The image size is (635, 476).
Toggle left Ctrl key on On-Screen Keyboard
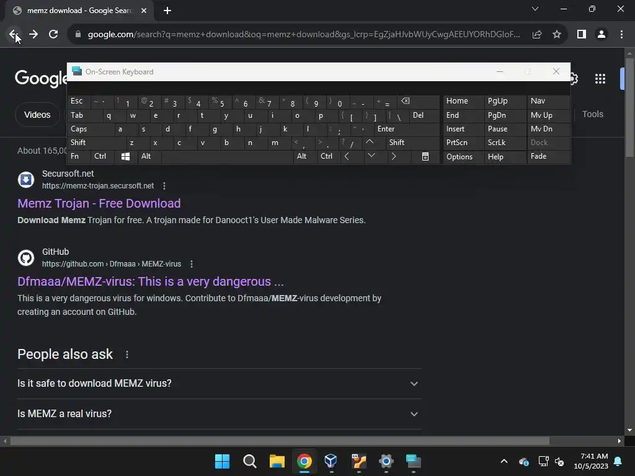click(x=102, y=156)
